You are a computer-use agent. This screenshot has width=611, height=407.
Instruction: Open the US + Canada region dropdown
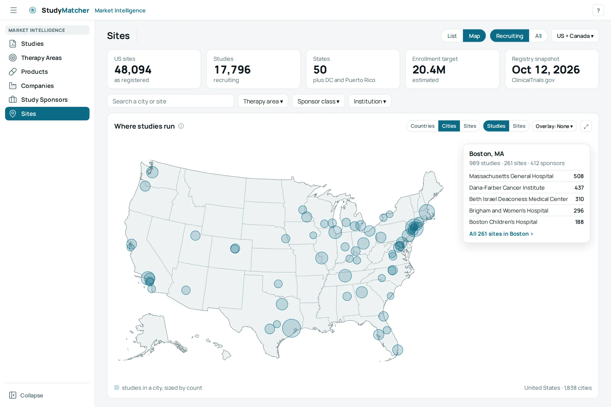coord(575,36)
